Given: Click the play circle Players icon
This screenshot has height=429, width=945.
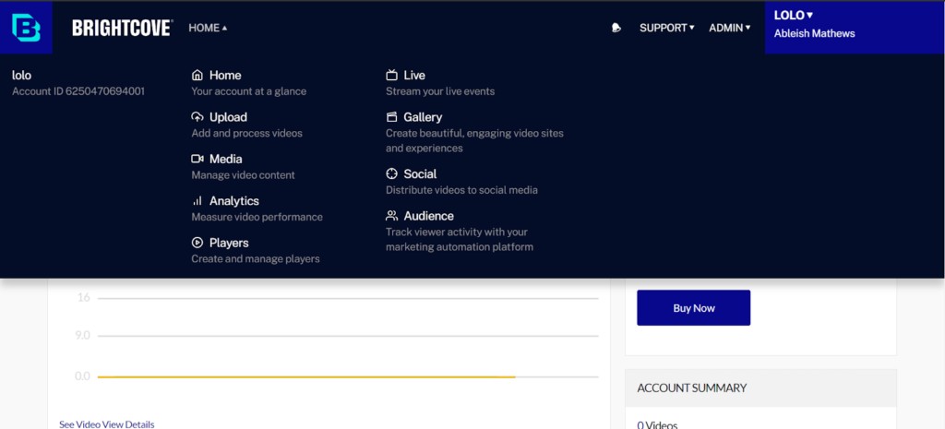Looking at the screenshot, I should point(197,243).
